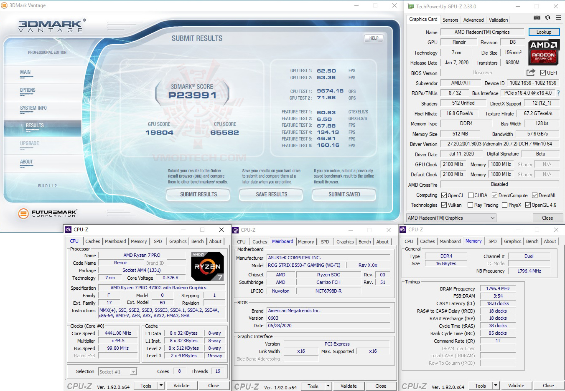This screenshot has height=391, width=565.
Task: Open the GPU selection dropdown in GPU-Z
Action: [451, 218]
